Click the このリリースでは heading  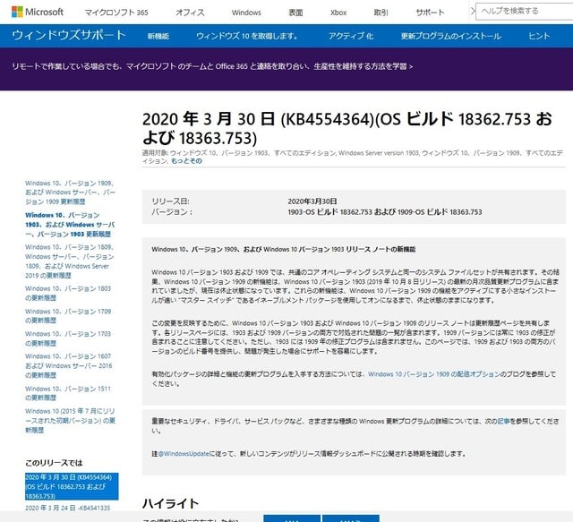54,463
